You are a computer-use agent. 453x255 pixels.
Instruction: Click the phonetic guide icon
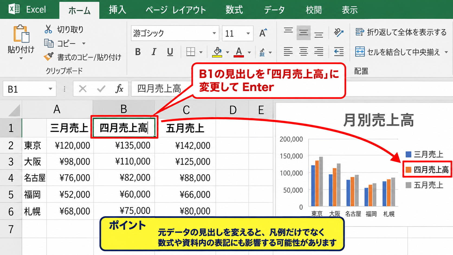(x=262, y=52)
